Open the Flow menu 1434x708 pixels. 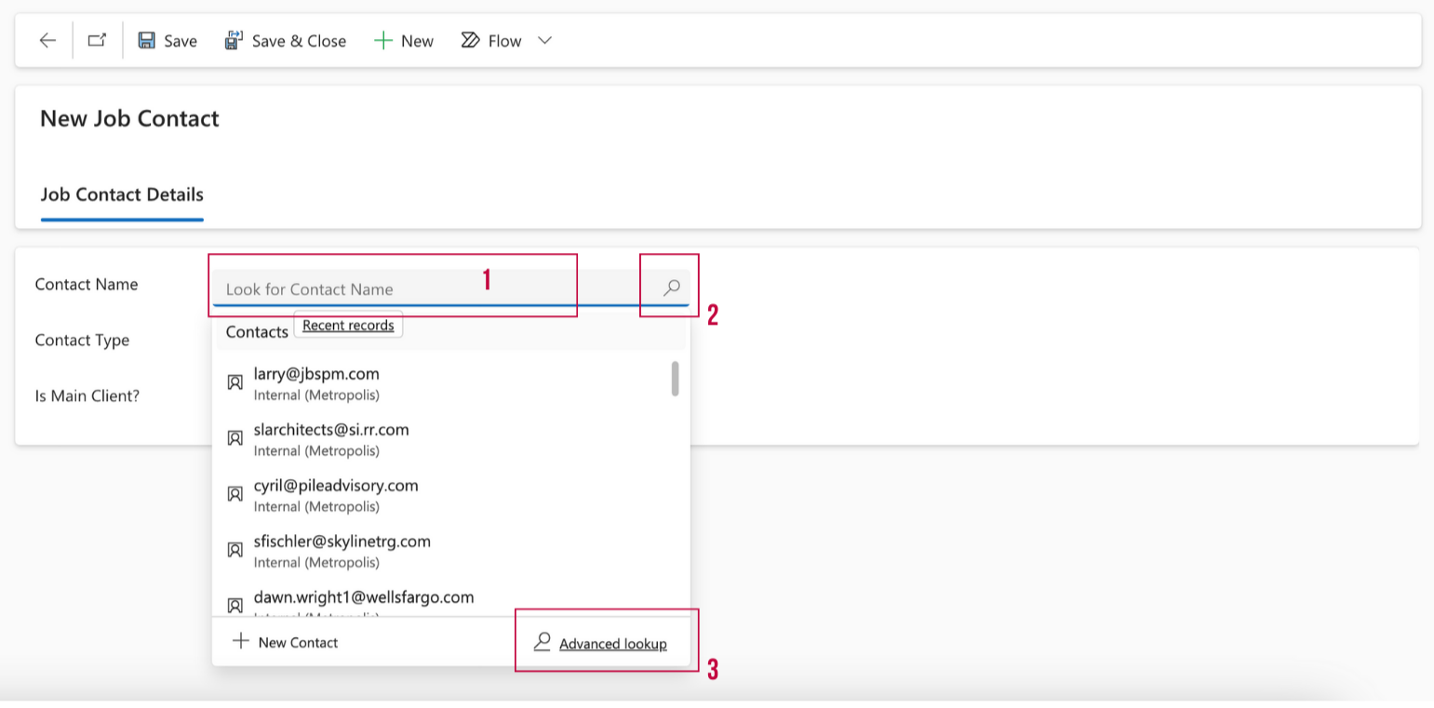493,41
